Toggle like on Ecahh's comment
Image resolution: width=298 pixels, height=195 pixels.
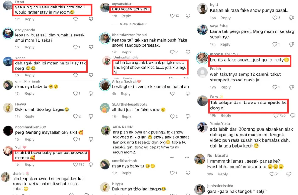coord(275,87)
